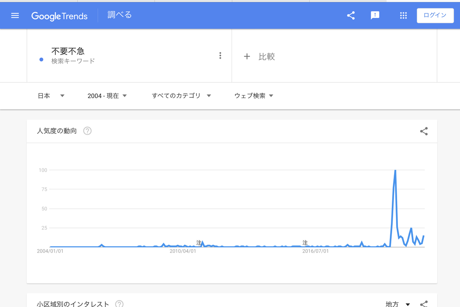Open the feedback icon next to share
Screen dimensions: 460x307
[x=375, y=15]
